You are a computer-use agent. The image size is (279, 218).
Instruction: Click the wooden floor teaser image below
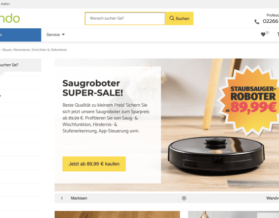(x=117, y=214)
